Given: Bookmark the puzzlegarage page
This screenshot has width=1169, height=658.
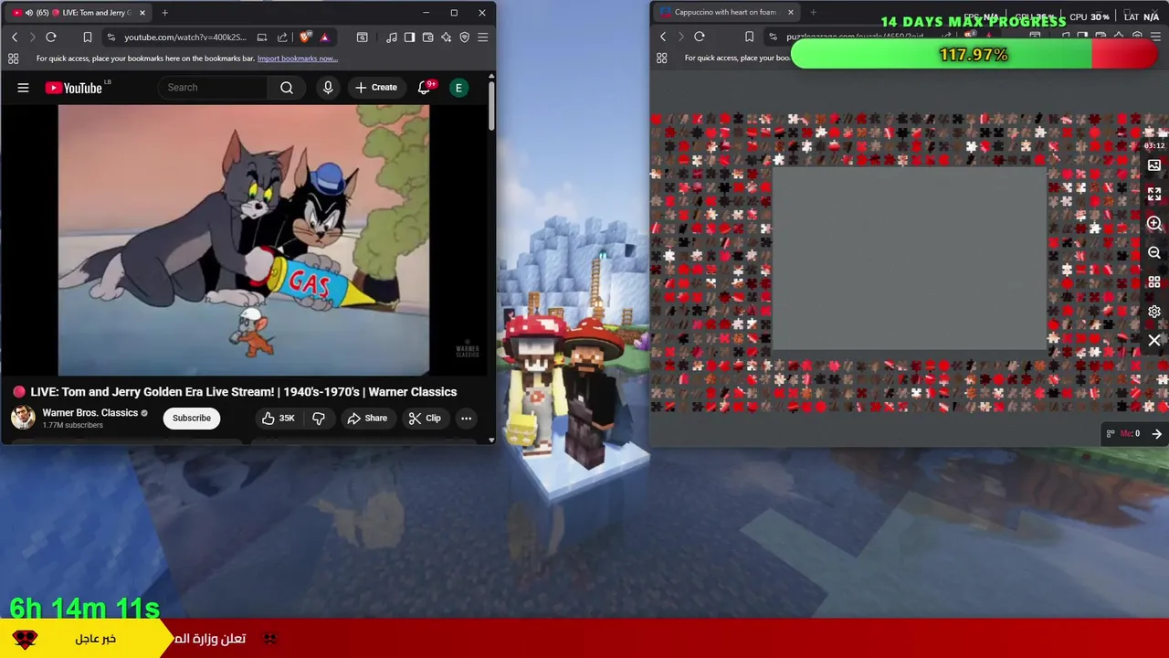Looking at the screenshot, I should point(749,37).
